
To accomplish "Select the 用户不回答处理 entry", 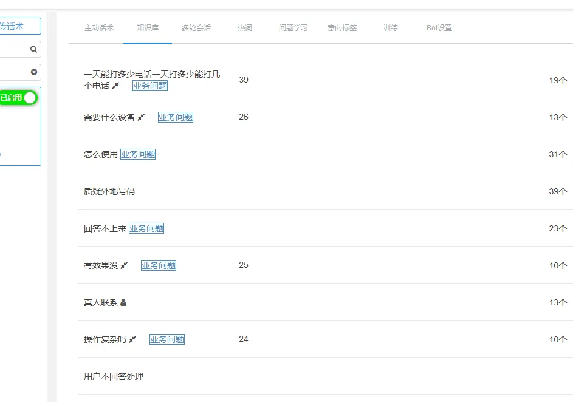I will tap(114, 376).
